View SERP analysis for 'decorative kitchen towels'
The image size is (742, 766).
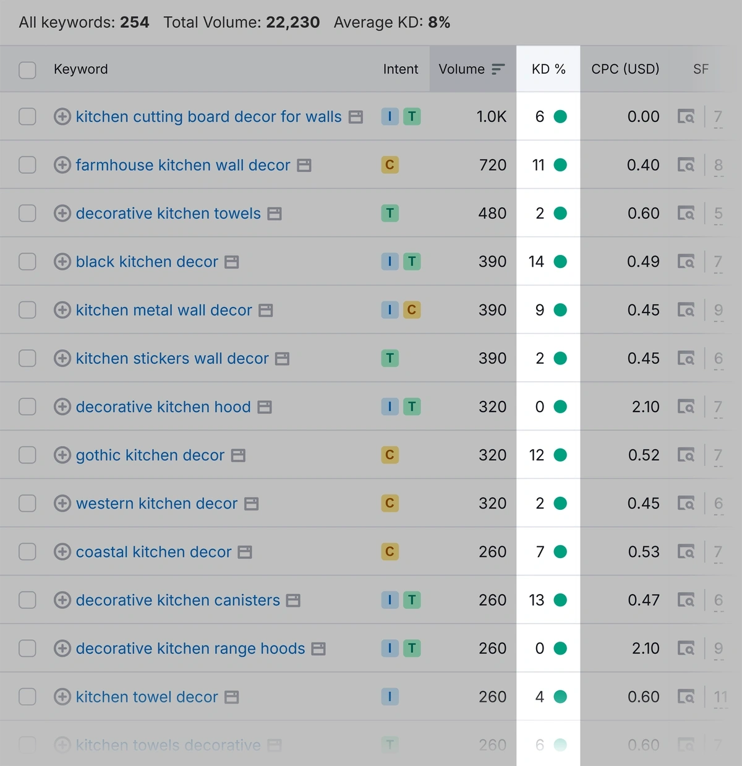click(x=686, y=213)
